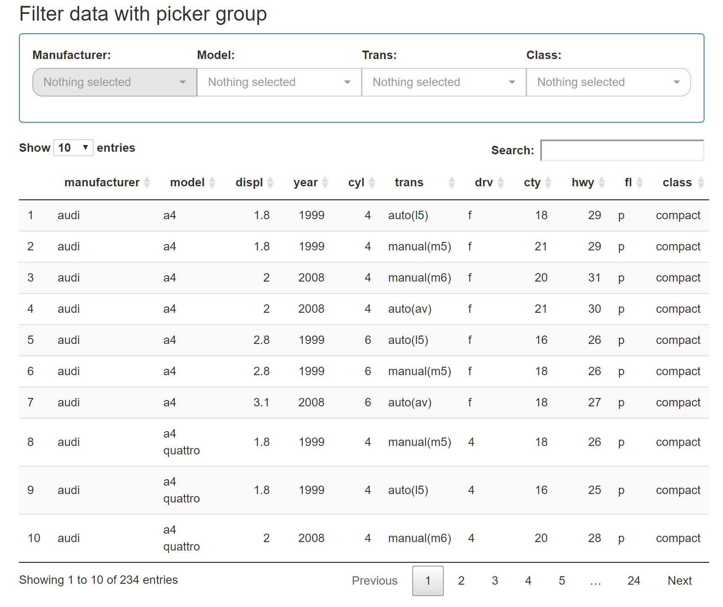Sort by hwy column sort arrows
Screen dimensions: 723x607
(x=602, y=183)
